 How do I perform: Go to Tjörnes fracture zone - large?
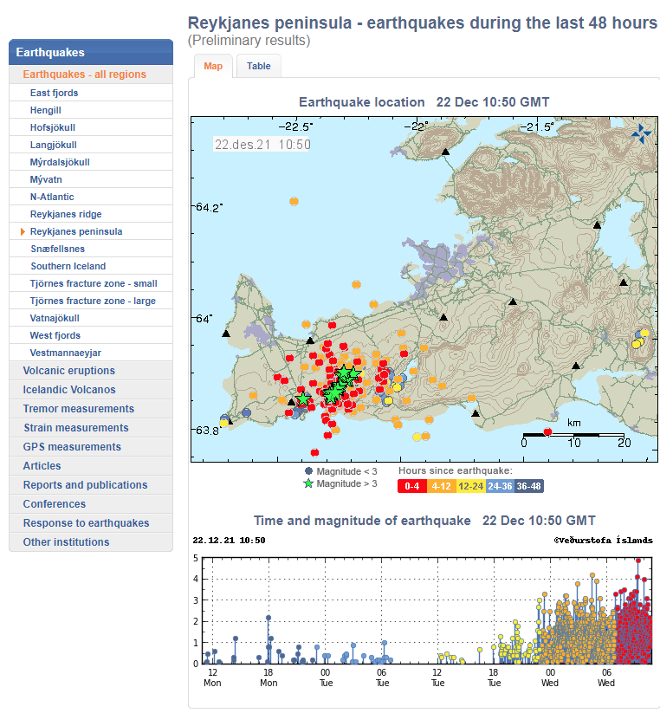93,301
